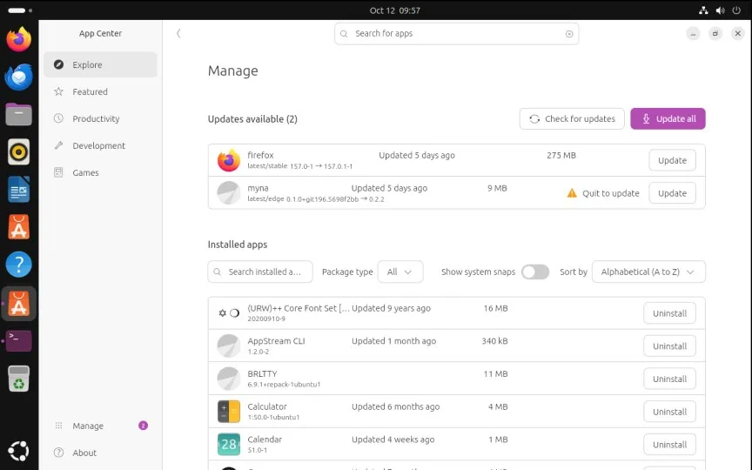Update the myna snap

click(x=672, y=193)
